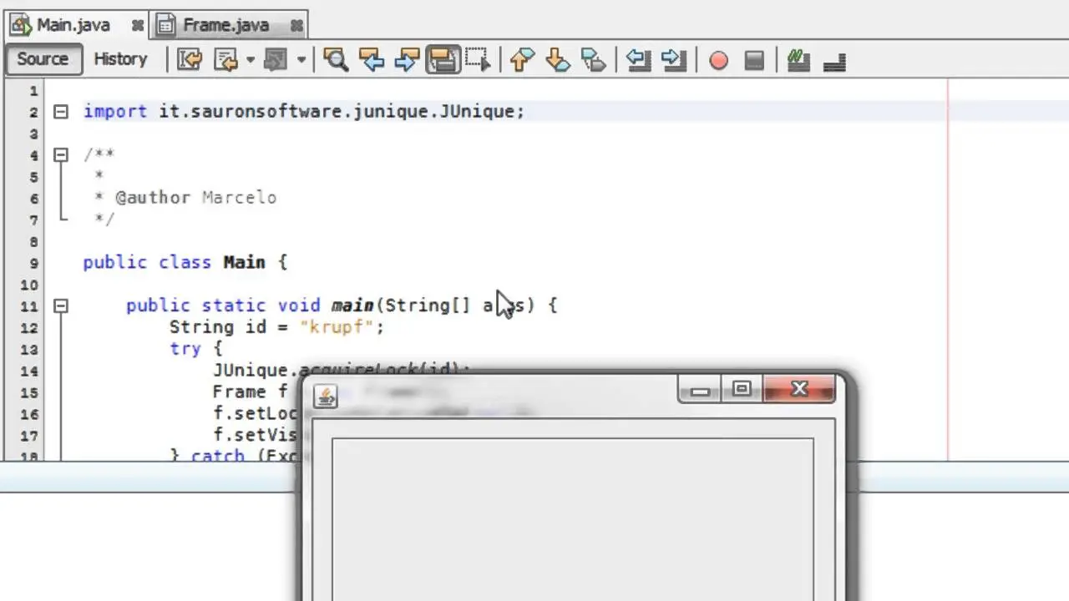Switch to the Main.java tab
The width and height of the screenshot is (1069, 601).
point(73,25)
